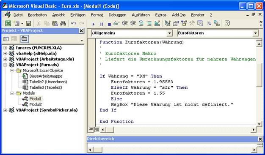Open the Ansicht menu
Image resolution: width=265 pixels, height=155 pixels.
[x=58, y=15]
